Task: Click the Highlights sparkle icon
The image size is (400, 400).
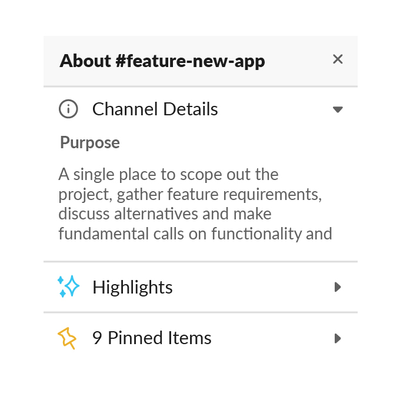Action: click(68, 286)
